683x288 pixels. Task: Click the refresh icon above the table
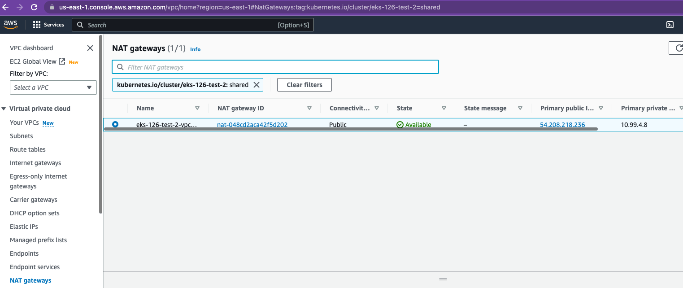tap(678, 48)
